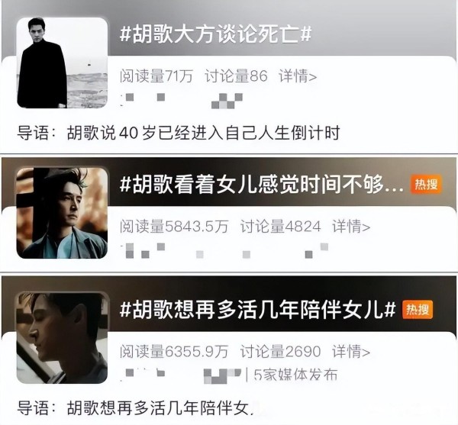The height and width of the screenshot is (425, 458).
Task: Click the blue-shirt portrait thumbnail
Action: [x=63, y=213]
